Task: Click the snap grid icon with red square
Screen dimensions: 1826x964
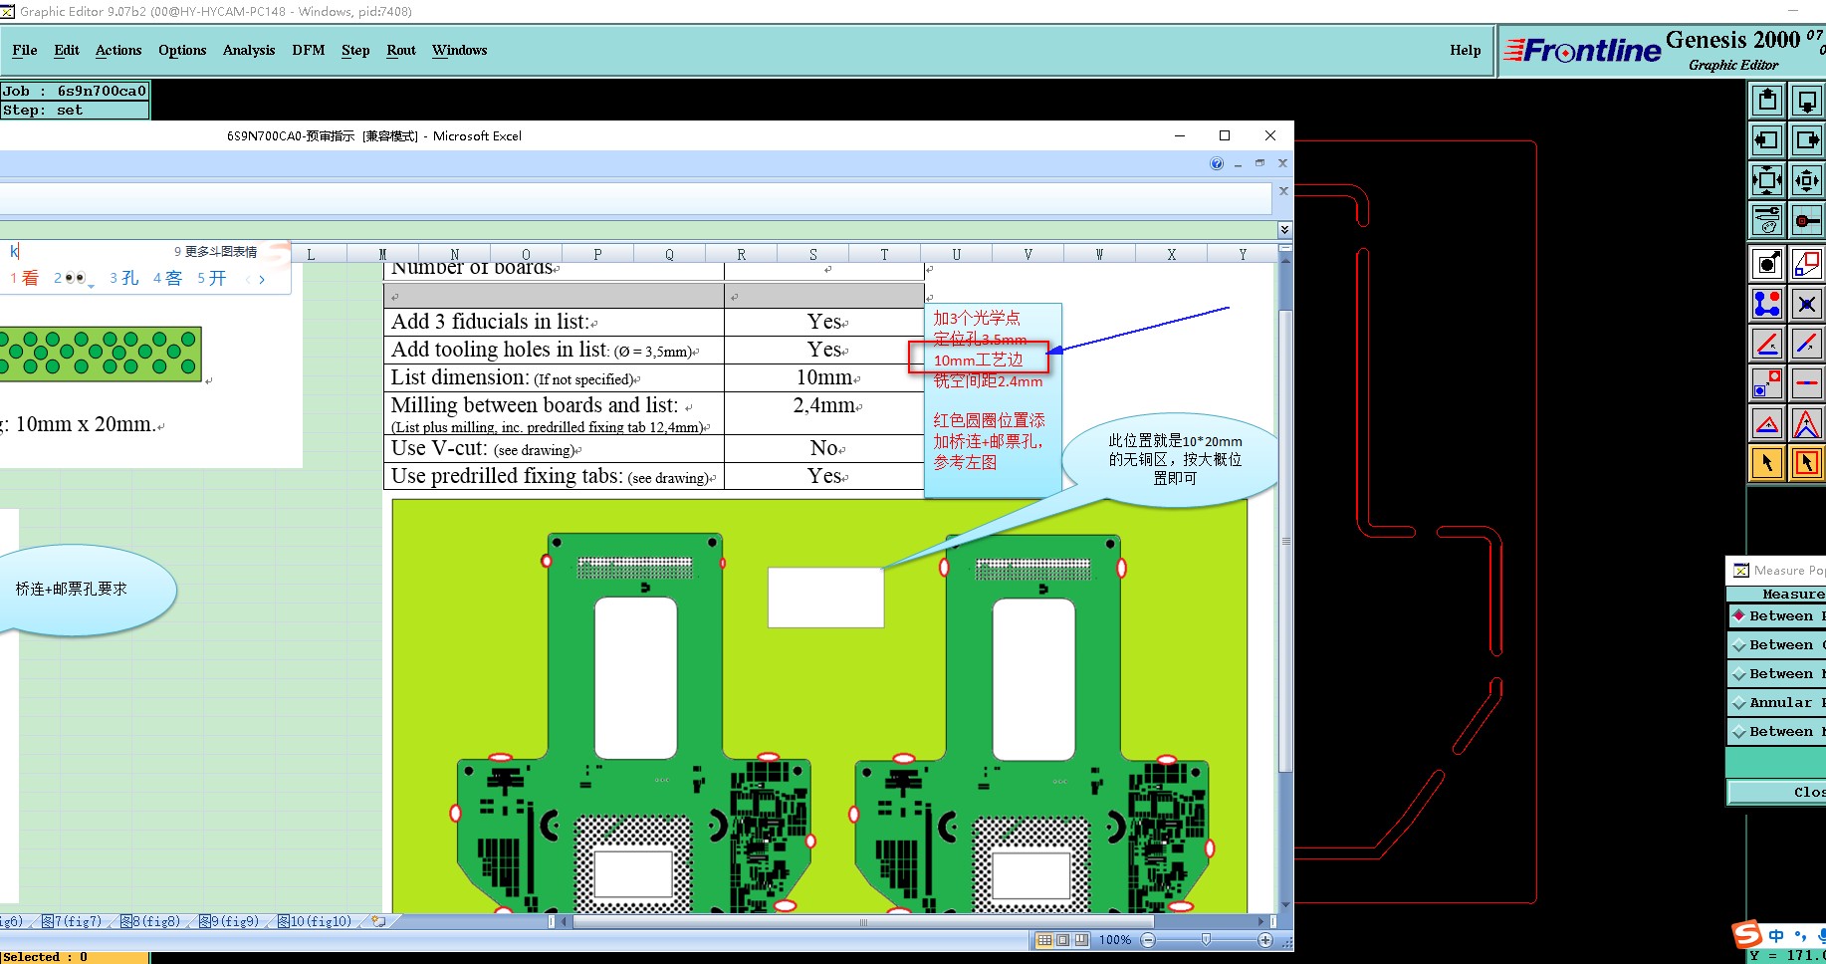Action: (x=1807, y=220)
